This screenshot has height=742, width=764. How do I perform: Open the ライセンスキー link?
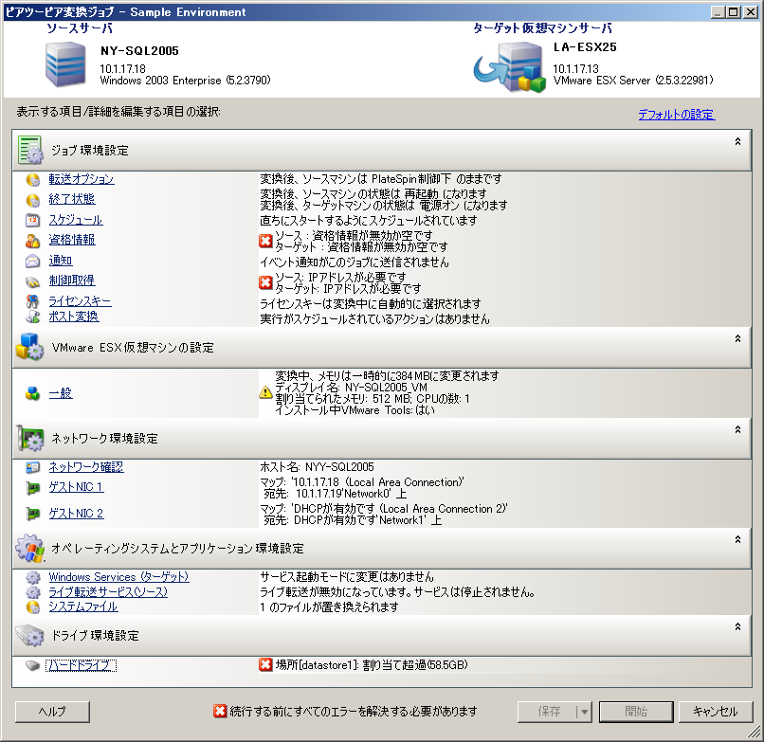coord(80,301)
